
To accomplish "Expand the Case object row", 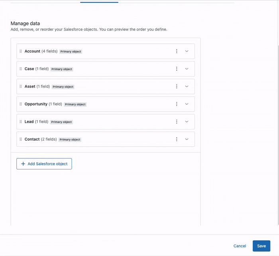I will [187, 69].
